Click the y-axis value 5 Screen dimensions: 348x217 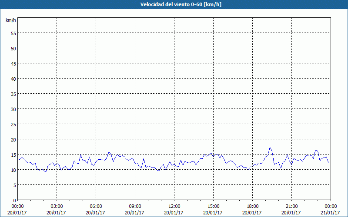[x=15, y=185]
